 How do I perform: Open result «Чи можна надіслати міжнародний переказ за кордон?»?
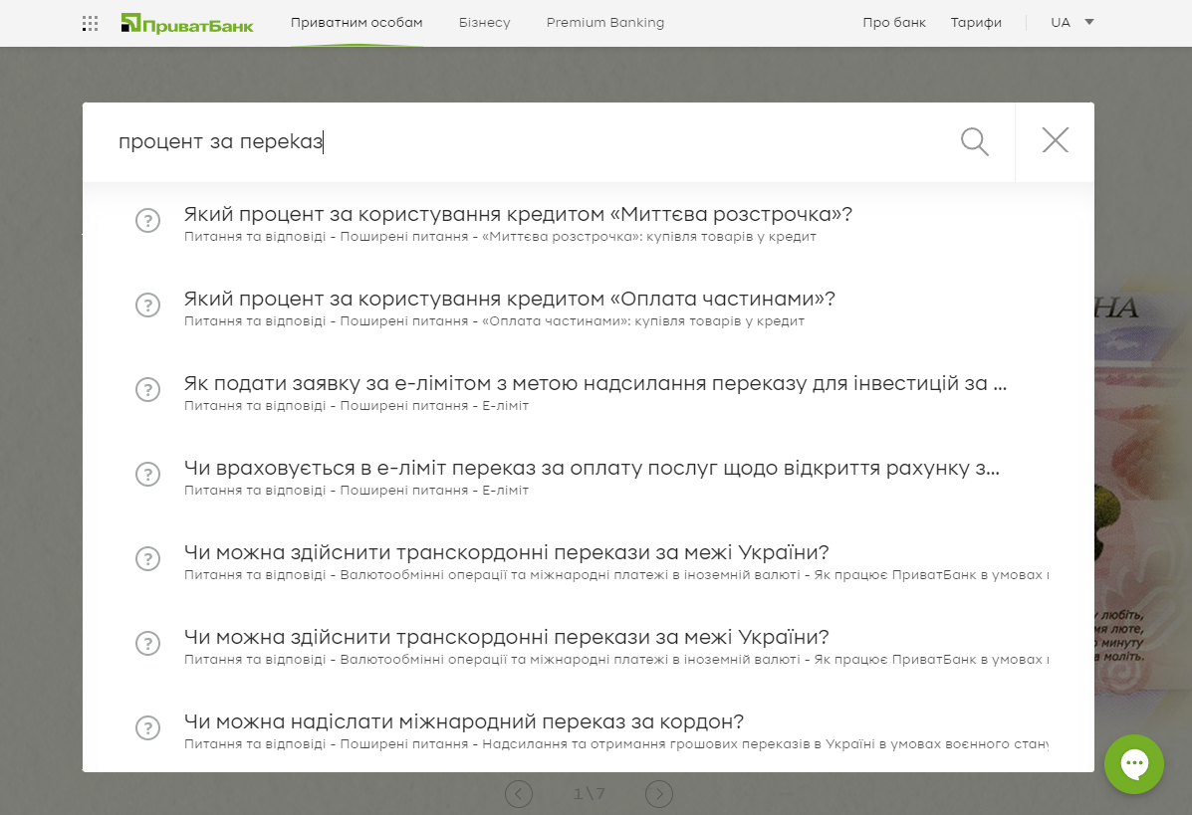pyautogui.click(x=463, y=720)
